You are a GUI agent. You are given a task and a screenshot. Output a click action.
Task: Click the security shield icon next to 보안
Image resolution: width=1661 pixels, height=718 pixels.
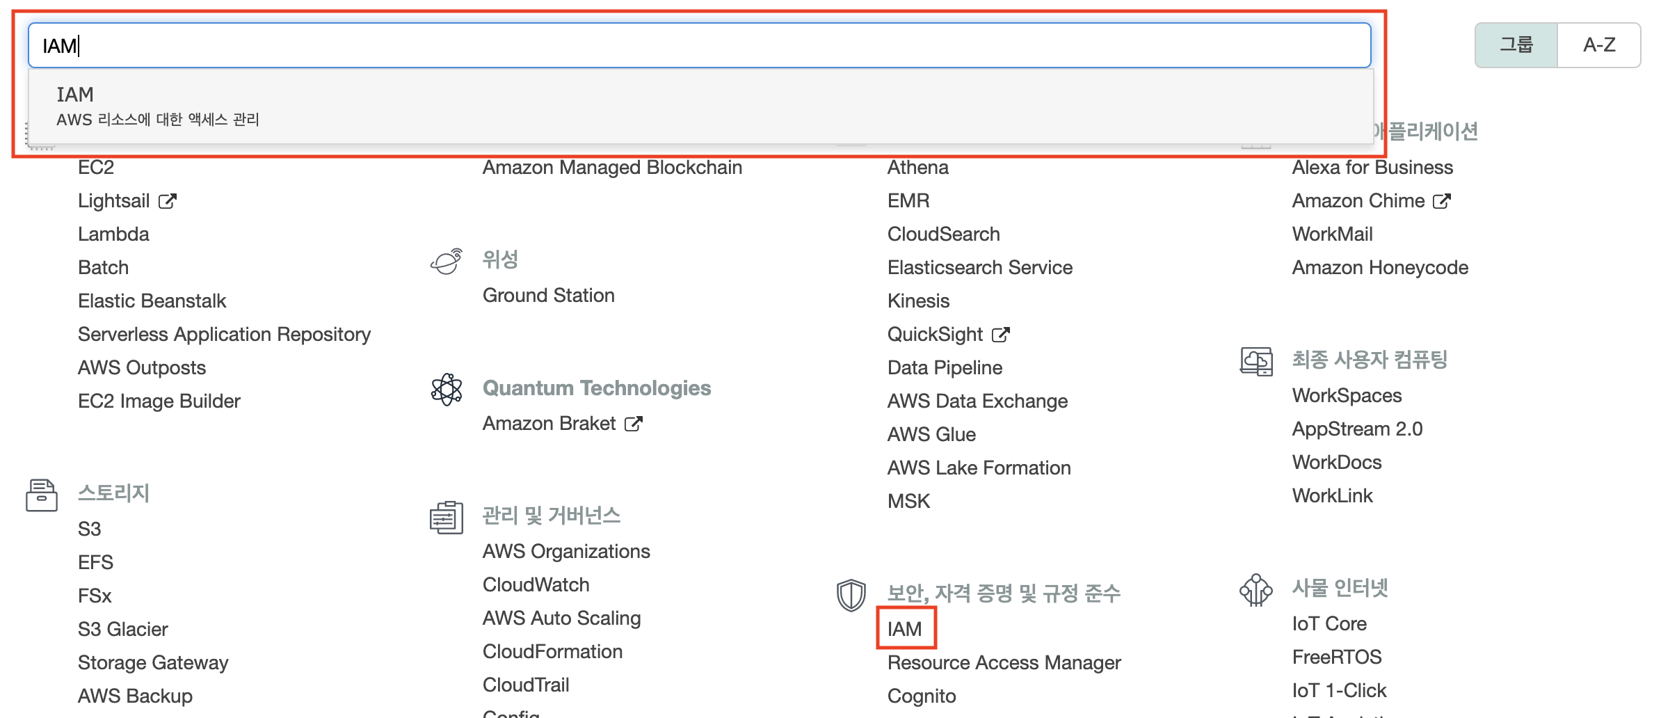(850, 592)
